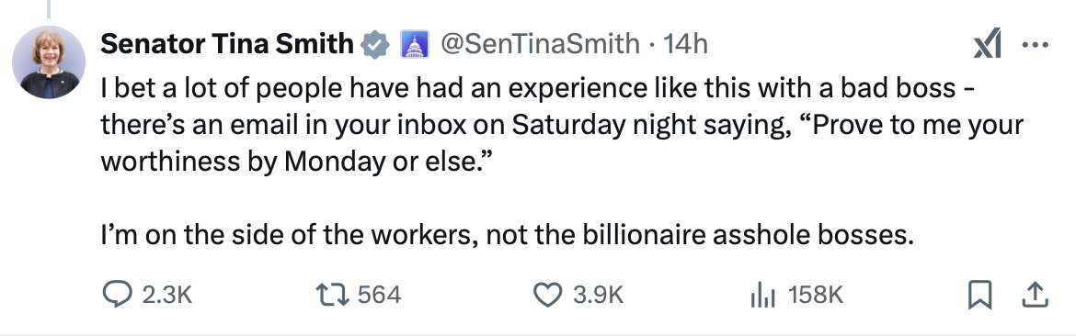Click the 2.3K replies count

click(x=166, y=295)
